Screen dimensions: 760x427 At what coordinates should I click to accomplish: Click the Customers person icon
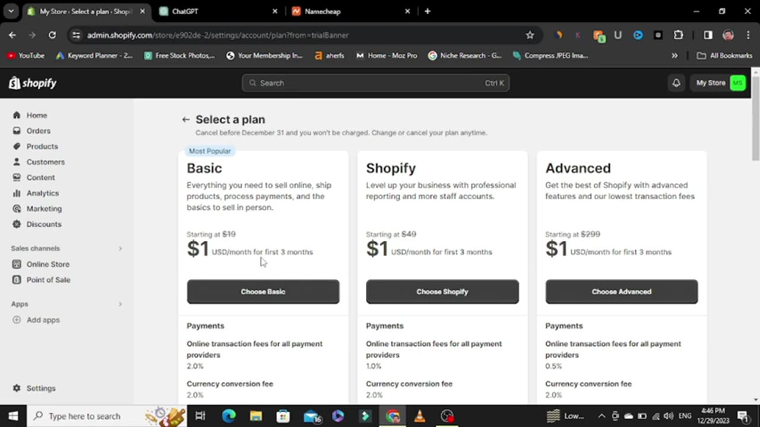tap(17, 161)
